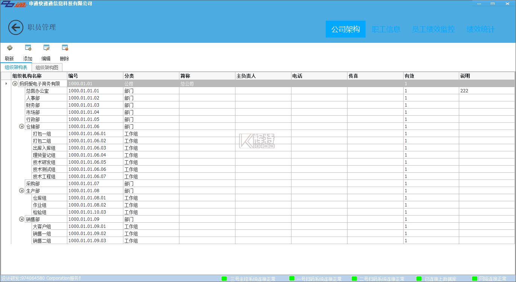Click the 编辑 edit record icon
This screenshot has height=282, width=516.
tap(46, 48)
